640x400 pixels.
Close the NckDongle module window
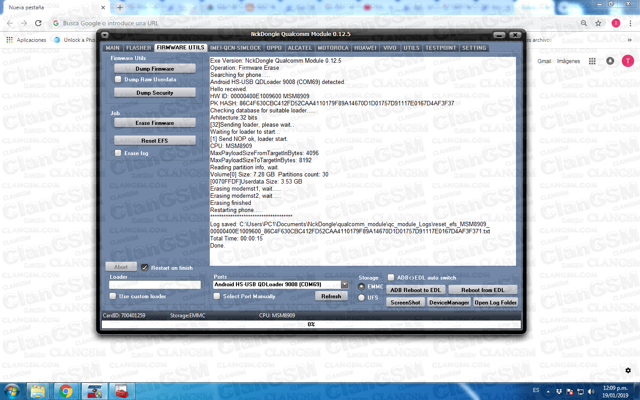pos(515,35)
